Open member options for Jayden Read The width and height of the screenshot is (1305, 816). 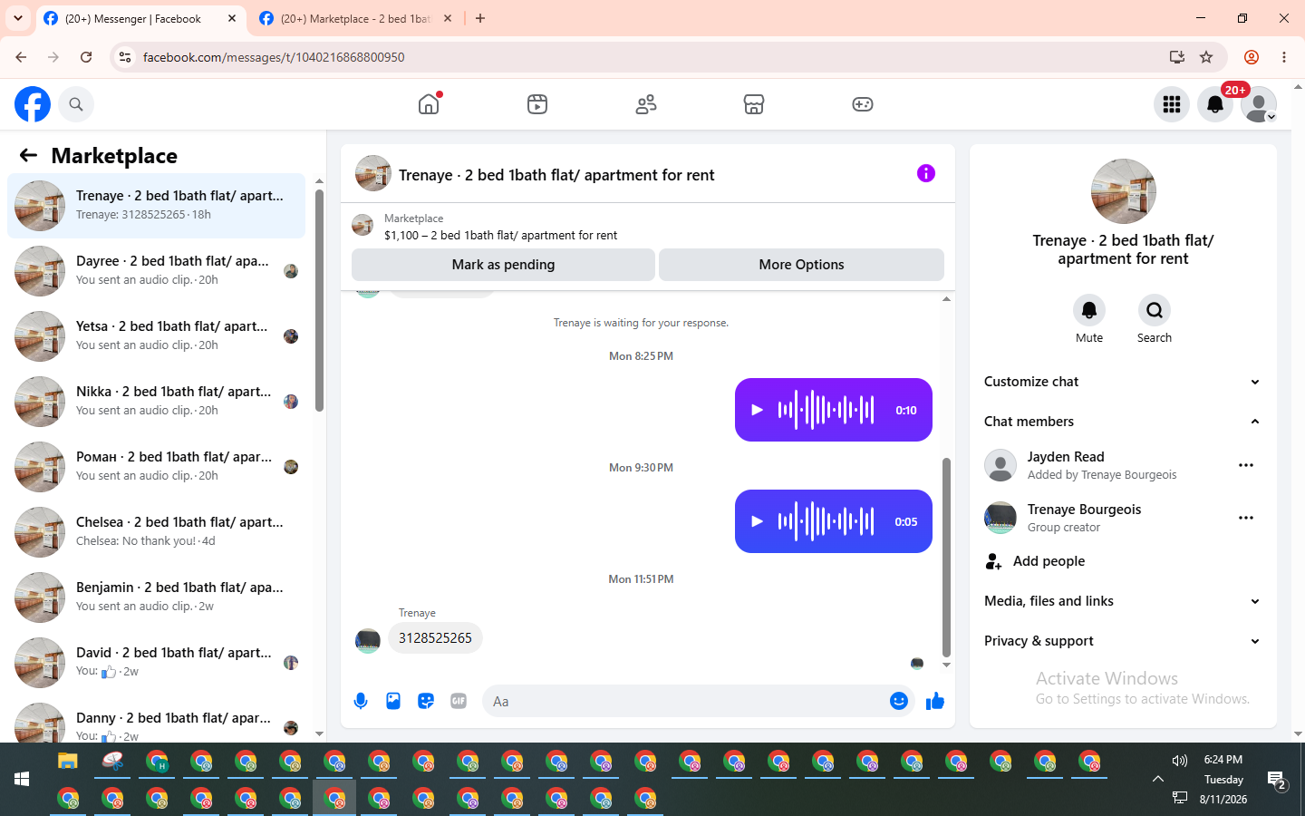[1246, 465]
